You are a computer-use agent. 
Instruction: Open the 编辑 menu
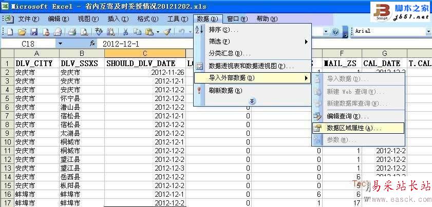click(59, 19)
